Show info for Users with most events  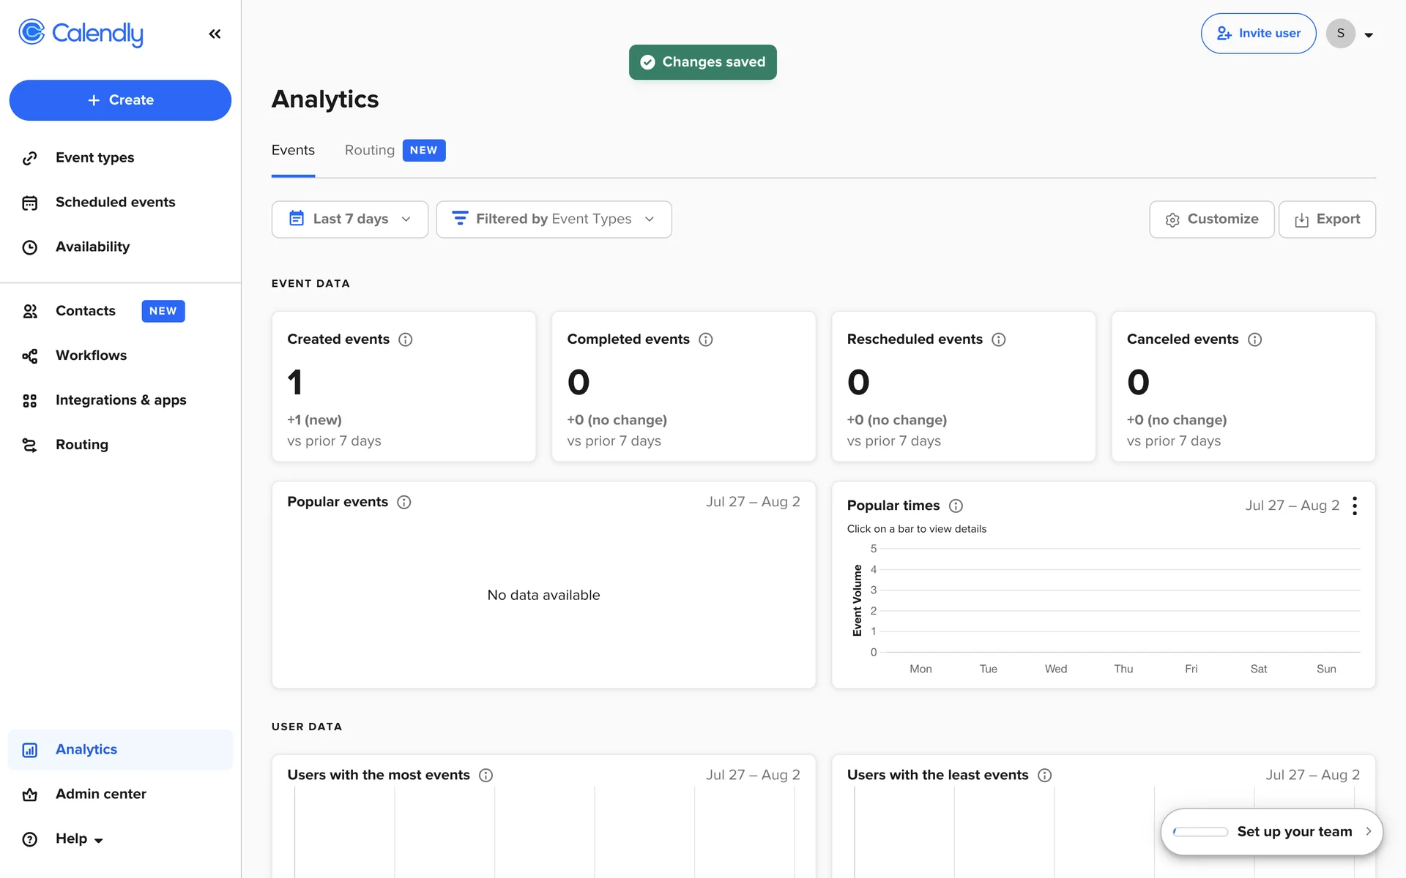click(486, 775)
